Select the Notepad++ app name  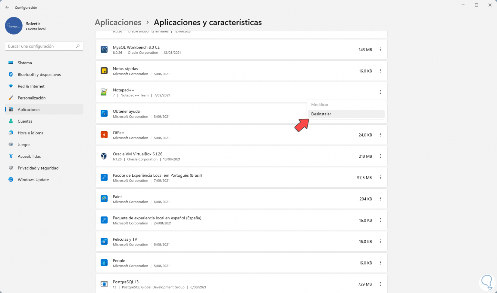coord(123,90)
